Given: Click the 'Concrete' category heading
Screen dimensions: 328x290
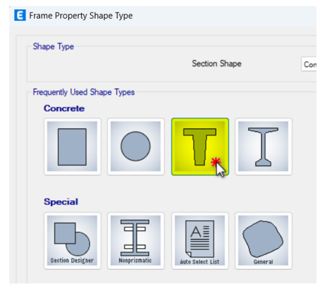Looking at the screenshot, I should click(64, 108).
